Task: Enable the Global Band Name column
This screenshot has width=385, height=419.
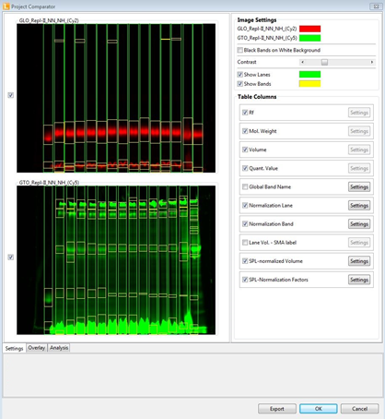Action: [x=245, y=186]
